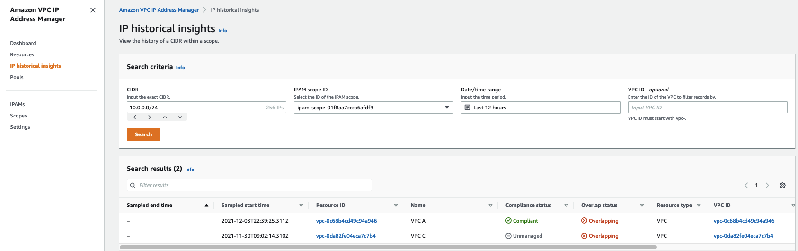The image size is (798, 251).
Task: Sort by Overlap status arrow
Action: pos(642,205)
